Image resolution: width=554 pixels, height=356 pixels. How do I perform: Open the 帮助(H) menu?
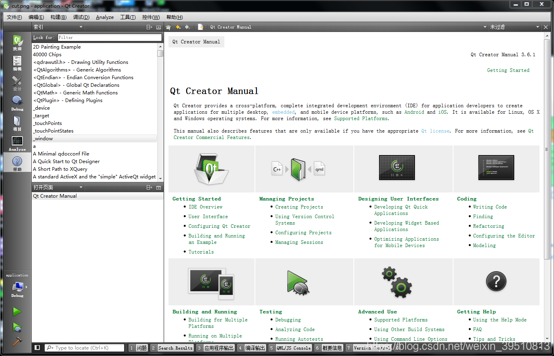[174, 17]
